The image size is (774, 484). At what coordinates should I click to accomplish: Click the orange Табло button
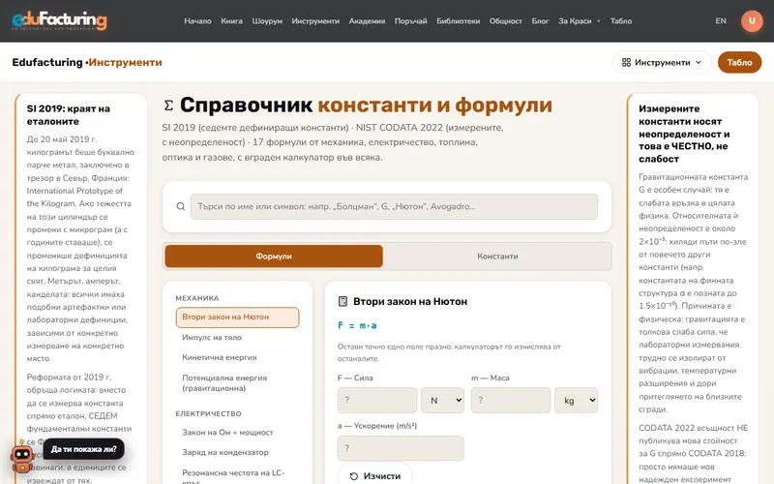pyautogui.click(x=739, y=62)
